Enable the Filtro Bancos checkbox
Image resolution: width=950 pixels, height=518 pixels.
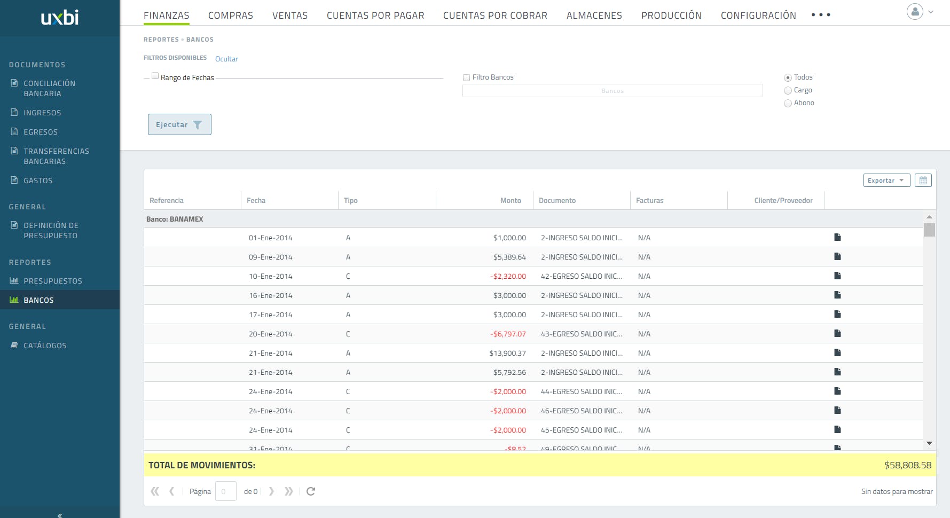pos(466,77)
